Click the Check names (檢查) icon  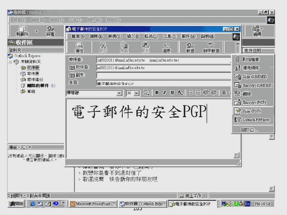tap(190, 47)
